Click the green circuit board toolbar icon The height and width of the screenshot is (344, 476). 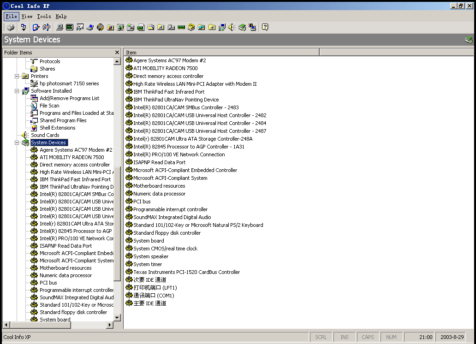tap(70, 27)
